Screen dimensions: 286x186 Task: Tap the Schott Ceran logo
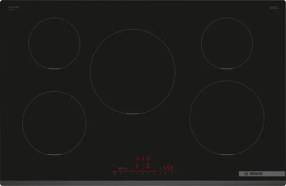click(274, 8)
